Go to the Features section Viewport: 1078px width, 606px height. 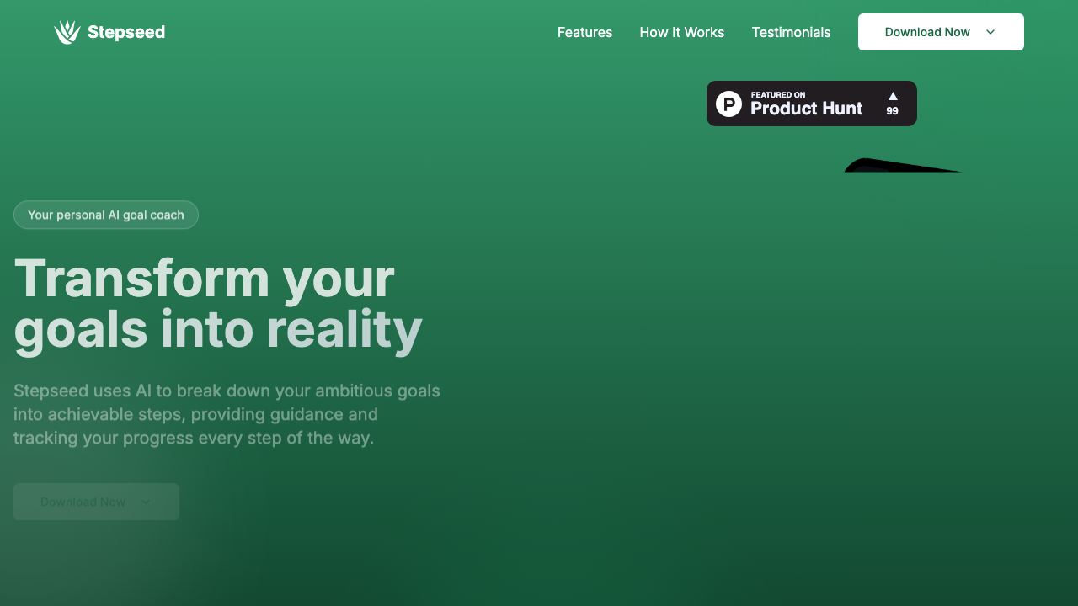point(584,32)
